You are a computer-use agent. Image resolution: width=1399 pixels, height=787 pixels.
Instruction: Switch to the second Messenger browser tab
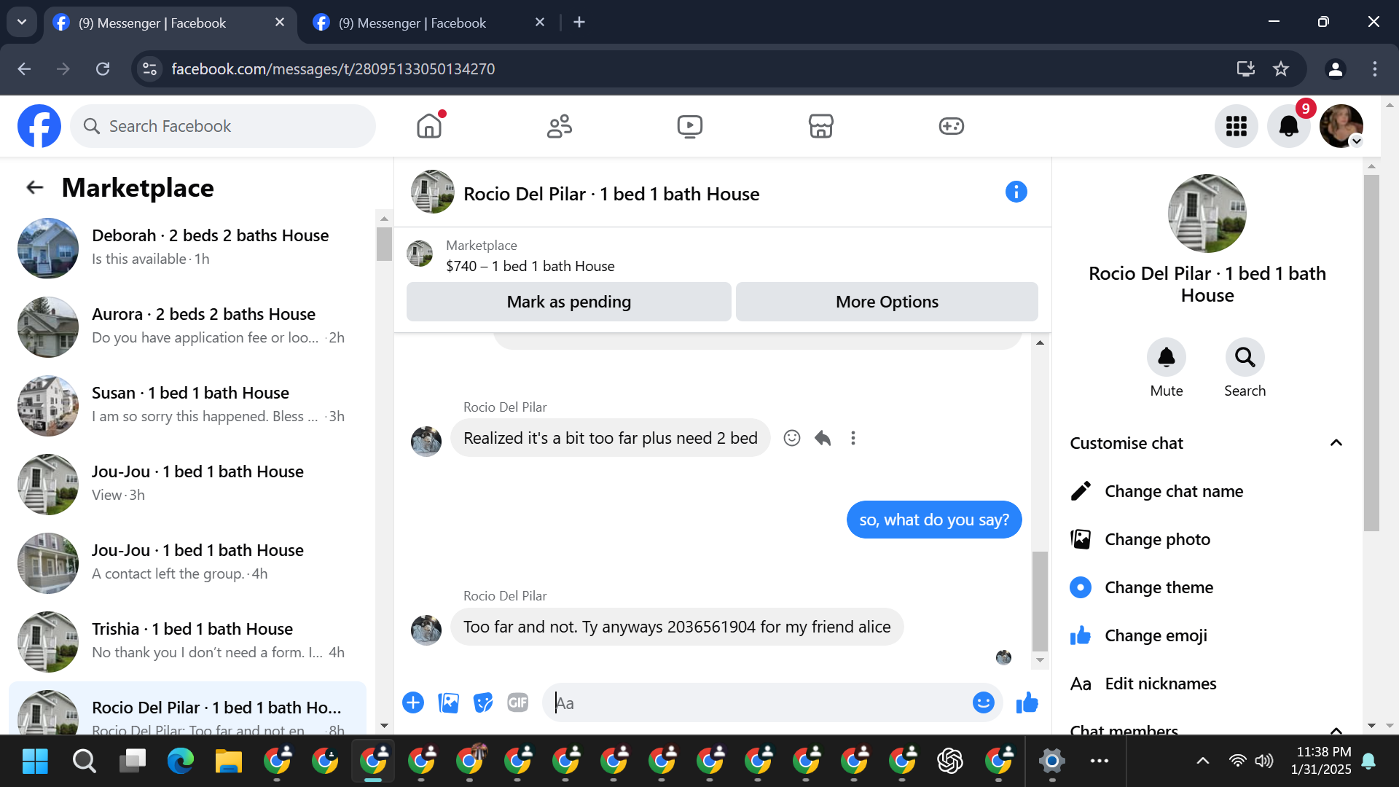click(428, 23)
